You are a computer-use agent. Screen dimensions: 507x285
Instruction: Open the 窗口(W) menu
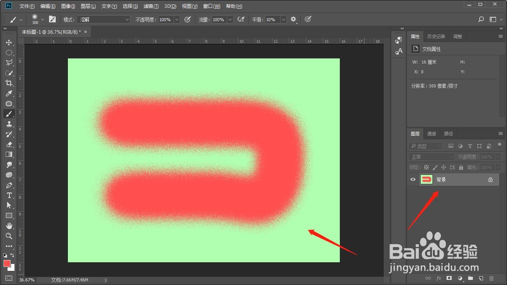pyautogui.click(x=212, y=6)
